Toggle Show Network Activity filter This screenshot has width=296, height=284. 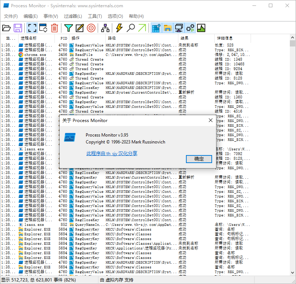179,28
